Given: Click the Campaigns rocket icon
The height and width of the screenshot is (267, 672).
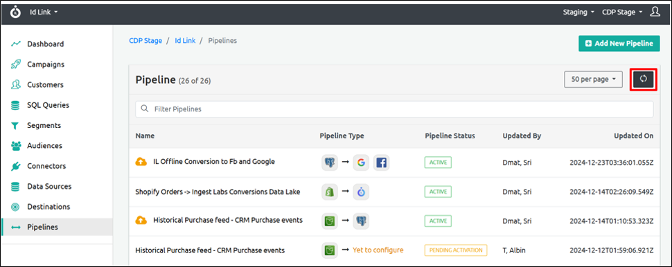Looking at the screenshot, I should click(16, 64).
